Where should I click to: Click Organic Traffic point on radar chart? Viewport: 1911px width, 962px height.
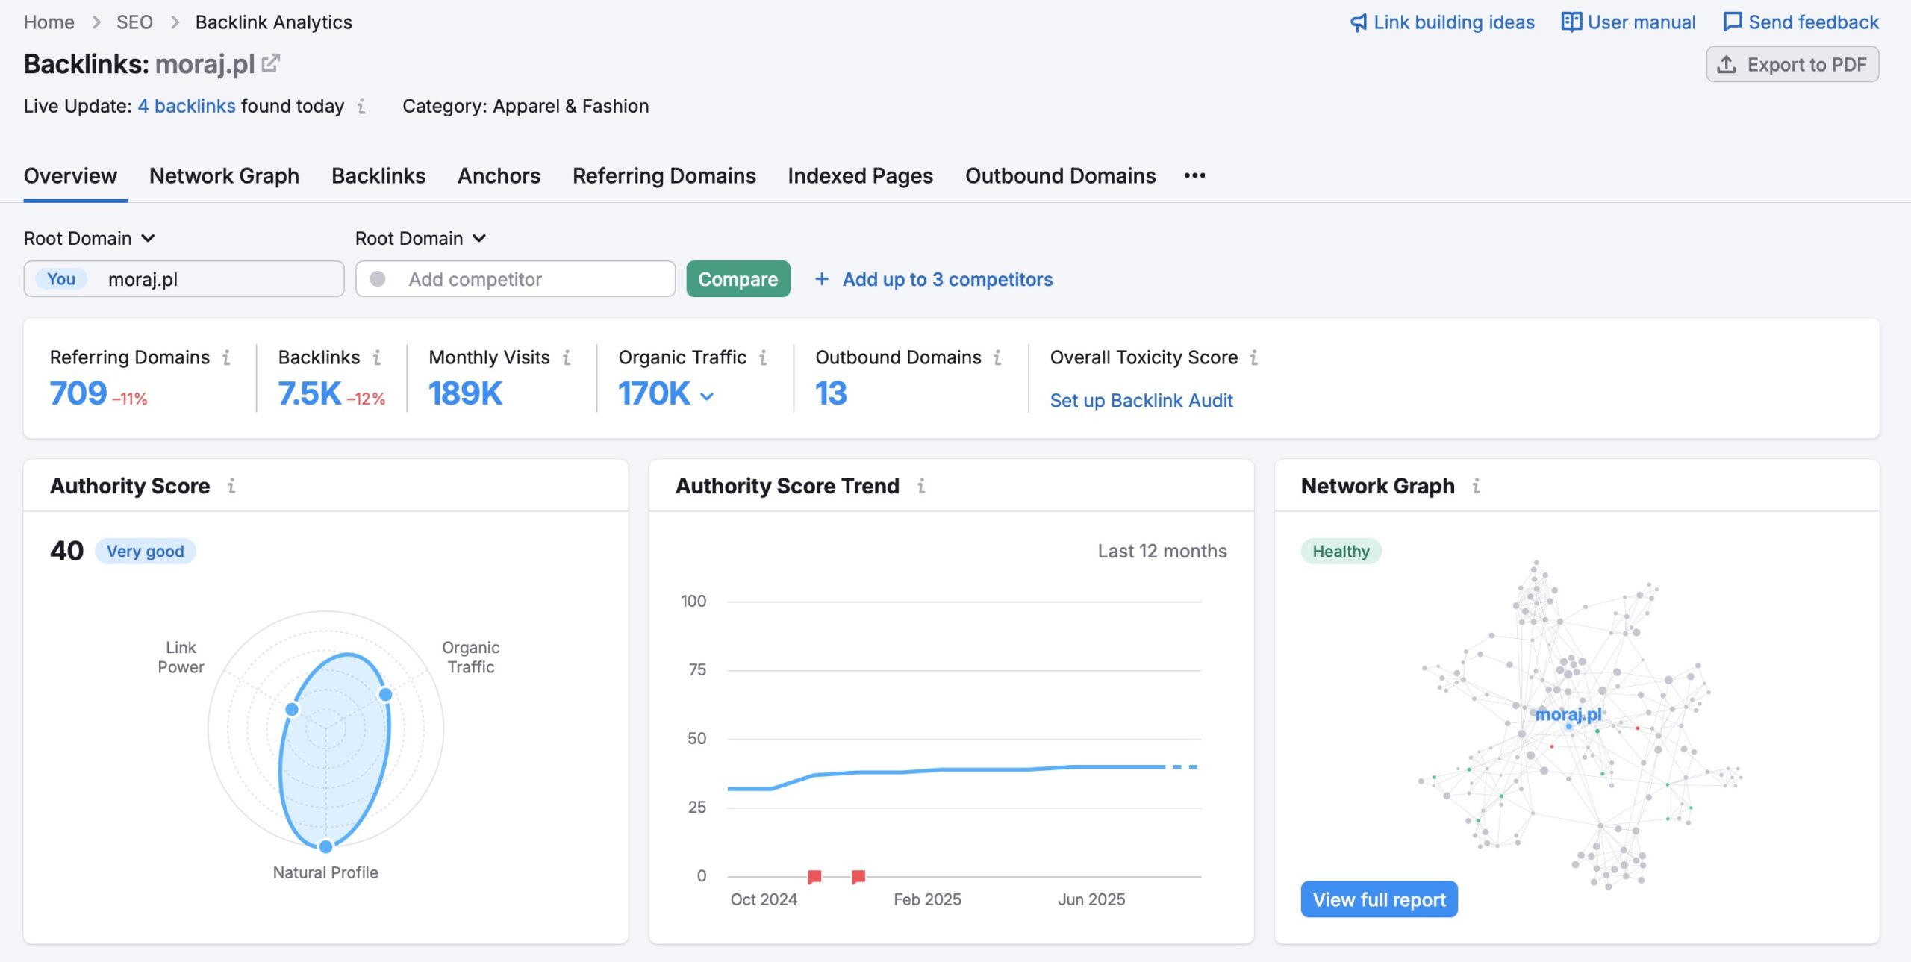coord(385,694)
